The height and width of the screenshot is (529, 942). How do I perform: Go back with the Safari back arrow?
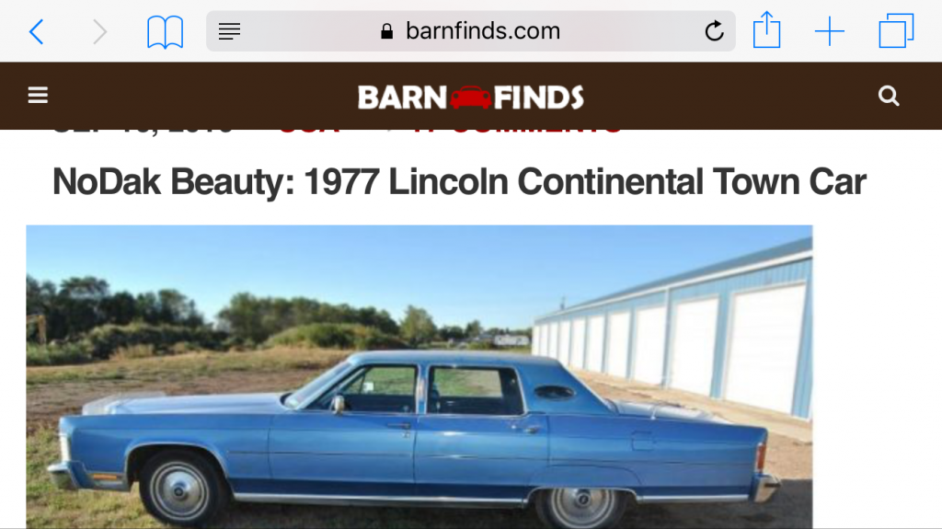pyautogui.click(x=37, y=31)
